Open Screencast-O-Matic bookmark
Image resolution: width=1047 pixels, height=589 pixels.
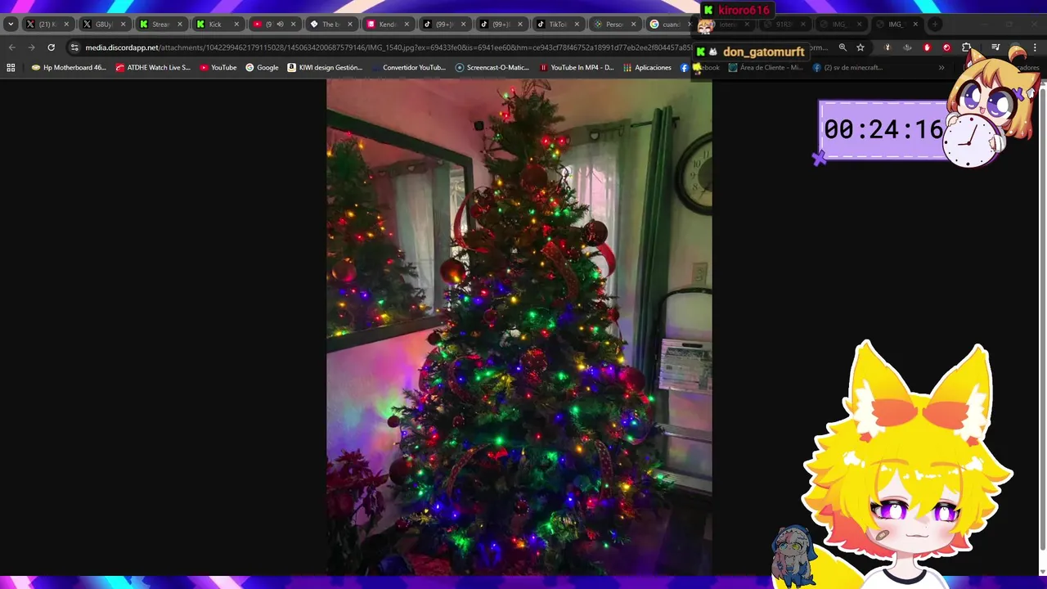492,68
